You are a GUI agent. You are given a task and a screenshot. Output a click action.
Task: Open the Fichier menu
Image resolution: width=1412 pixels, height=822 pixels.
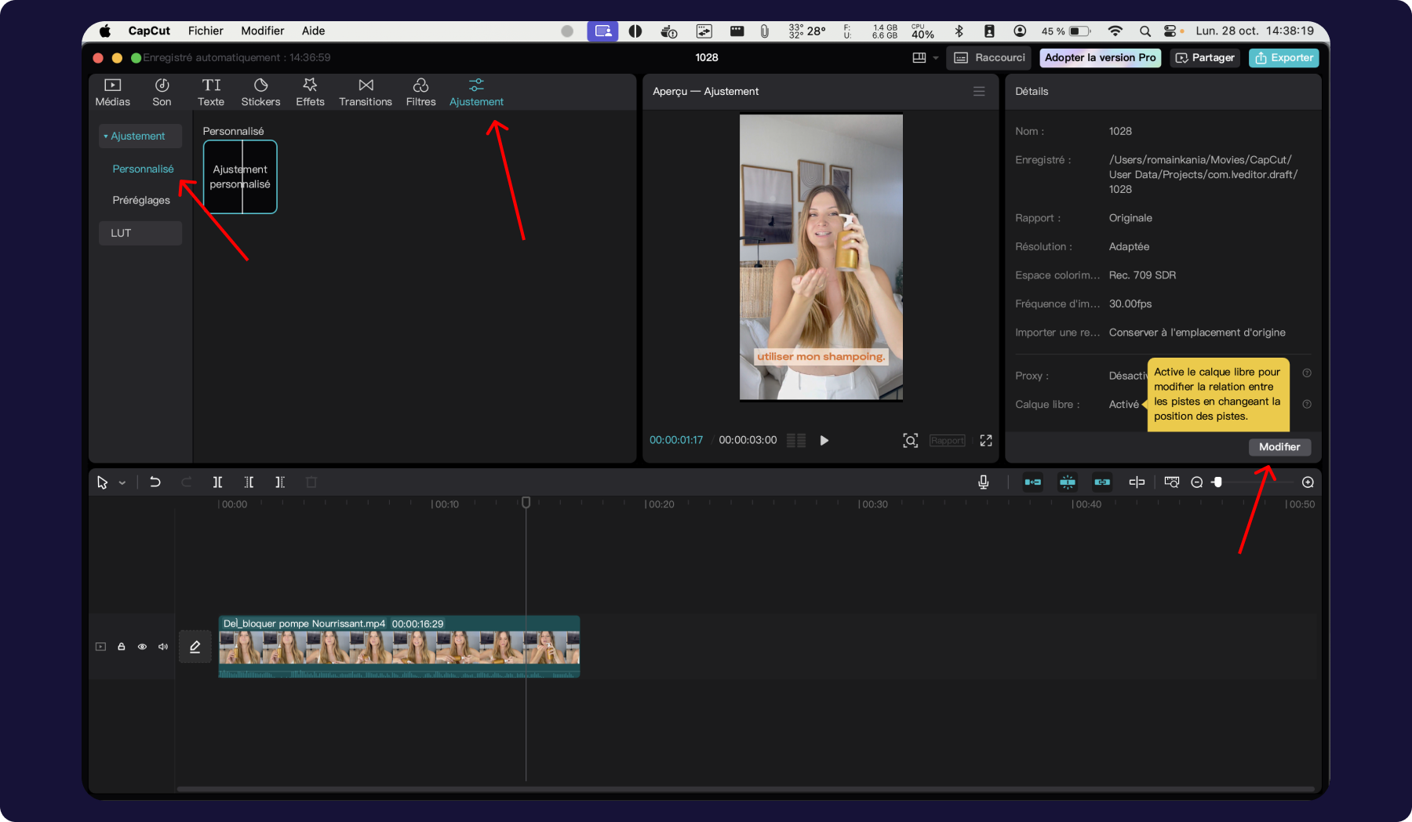(206, 31)
